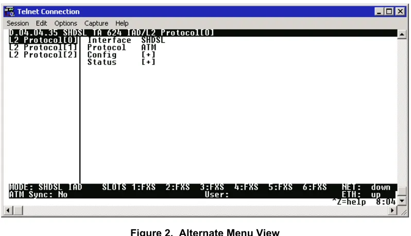Close the Telnet Connection window

[400, 11]
